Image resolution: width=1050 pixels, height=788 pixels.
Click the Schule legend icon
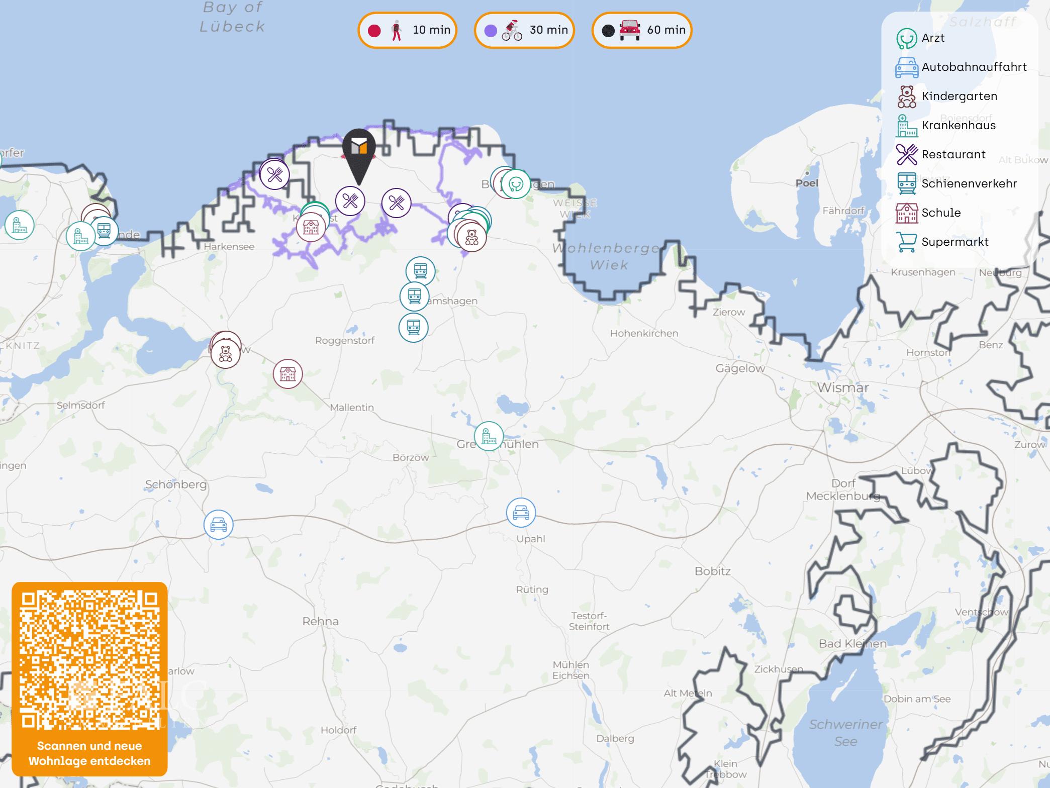click(907, 213)
